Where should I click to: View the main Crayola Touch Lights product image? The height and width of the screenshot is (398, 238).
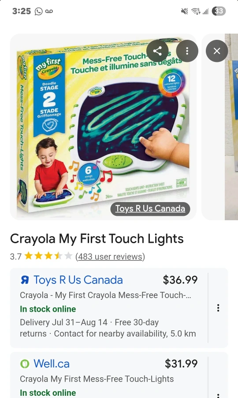(x=103, y=126)
